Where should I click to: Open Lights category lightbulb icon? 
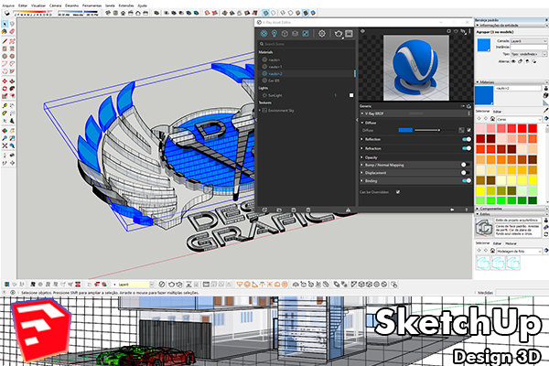point(274,34)
